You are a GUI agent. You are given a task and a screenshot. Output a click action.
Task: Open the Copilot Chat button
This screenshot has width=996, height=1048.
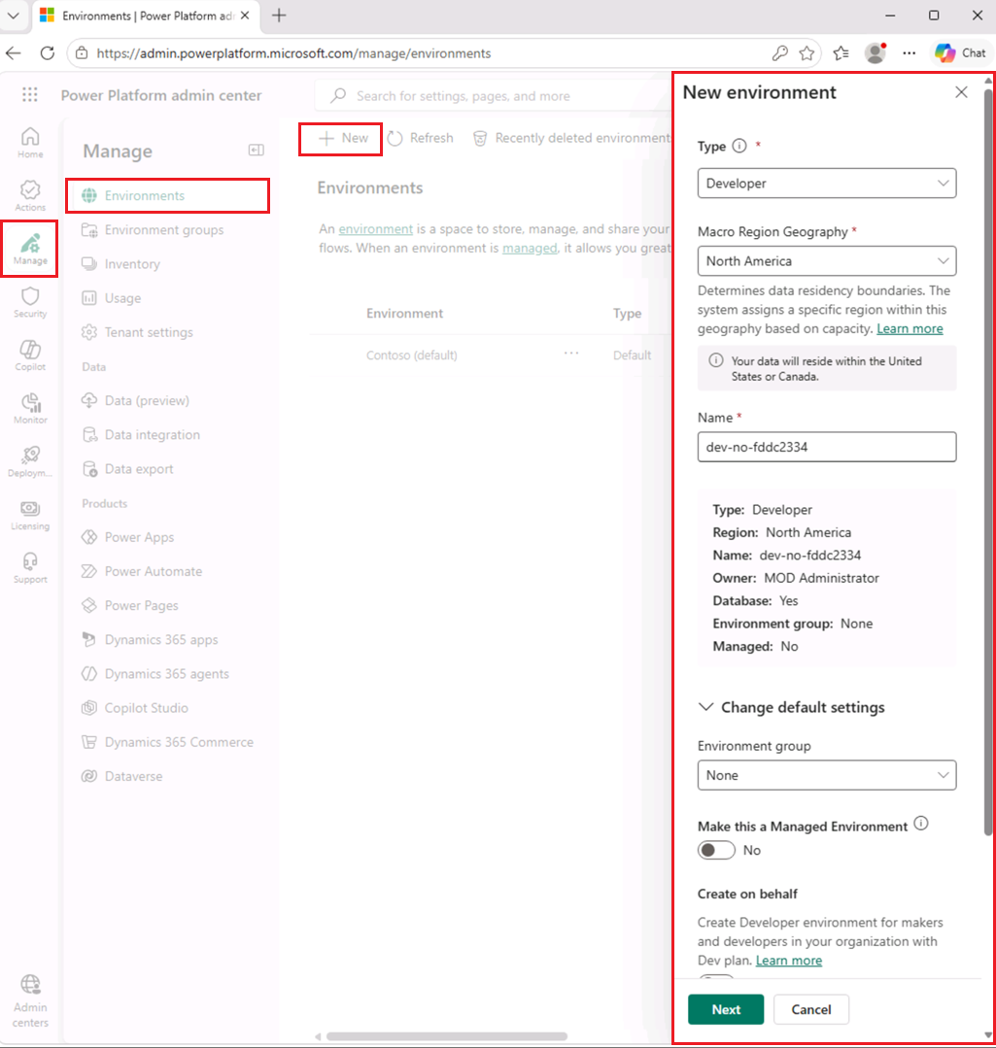[x=960, y=53]
